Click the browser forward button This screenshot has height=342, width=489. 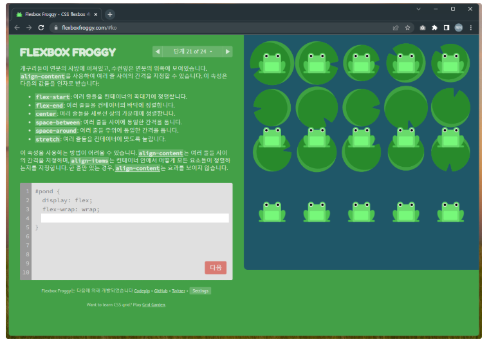point(29,28)
